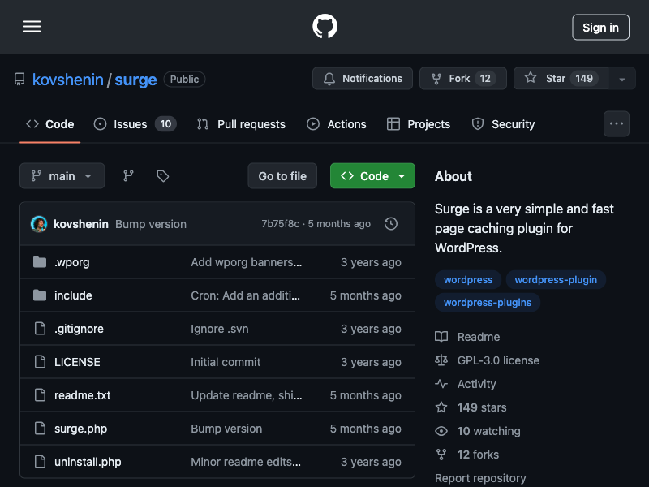Viewport: 649px width, 487px height.
Task: Open the hamburger navigation menu
Action: (32, 27)
